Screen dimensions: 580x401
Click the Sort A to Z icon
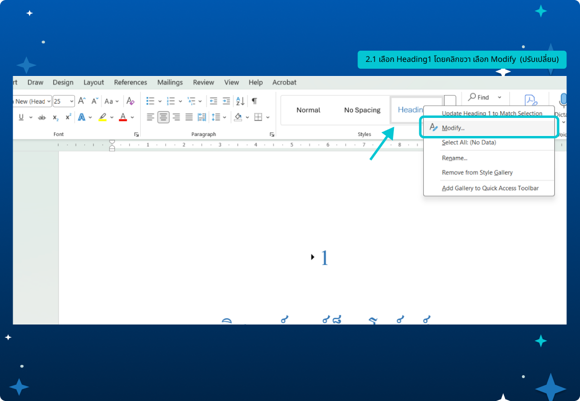(240, 101)
